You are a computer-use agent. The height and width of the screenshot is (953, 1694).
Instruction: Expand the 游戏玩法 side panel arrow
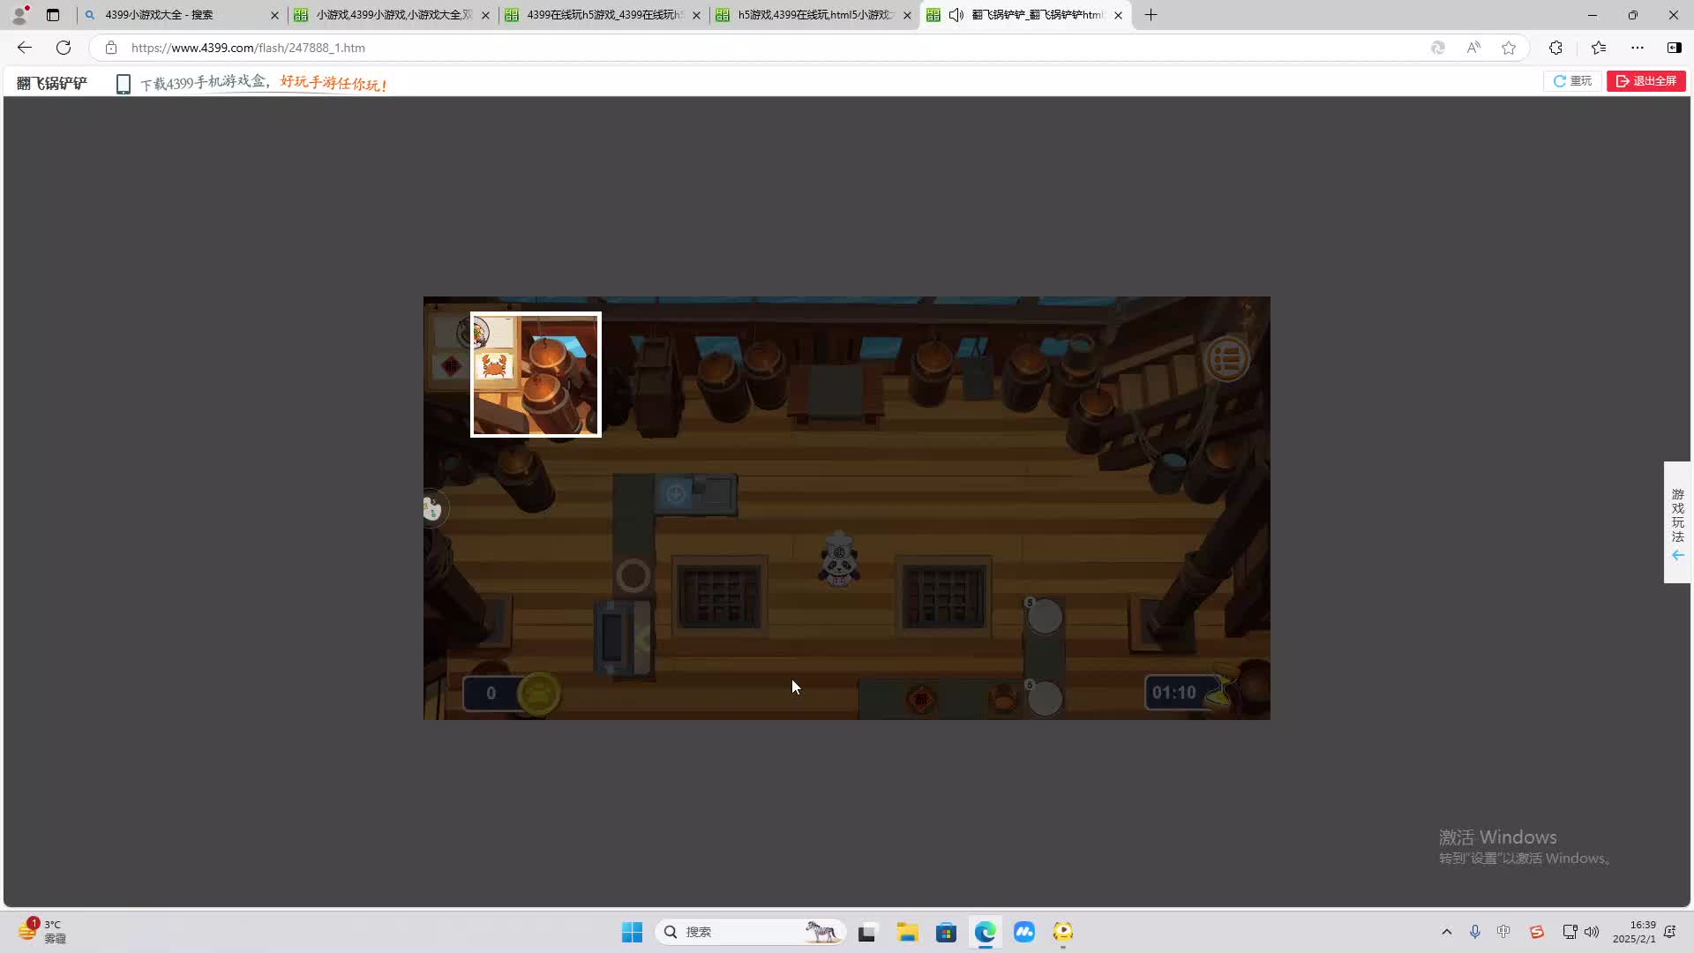pyautogui.click(x=1677, y=555)
